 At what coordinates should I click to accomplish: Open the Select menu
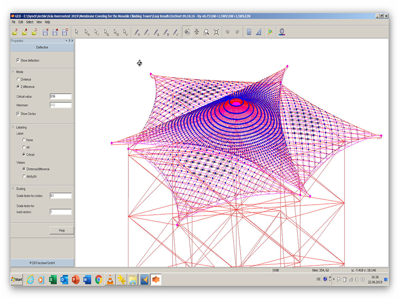pyautogui.click(x=30, y=22)
